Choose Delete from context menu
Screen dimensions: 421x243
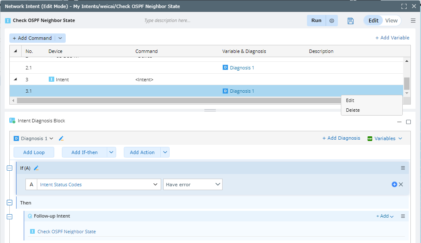[x=353, y=110]
